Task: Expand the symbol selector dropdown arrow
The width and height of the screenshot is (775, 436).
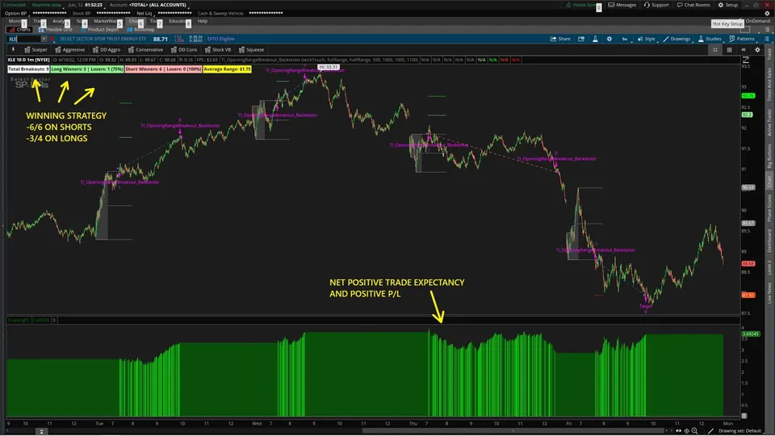Action: tap(44, 39)
